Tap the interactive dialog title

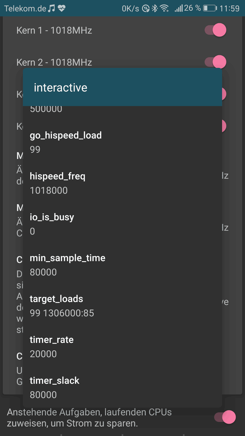tap(60, 88)
